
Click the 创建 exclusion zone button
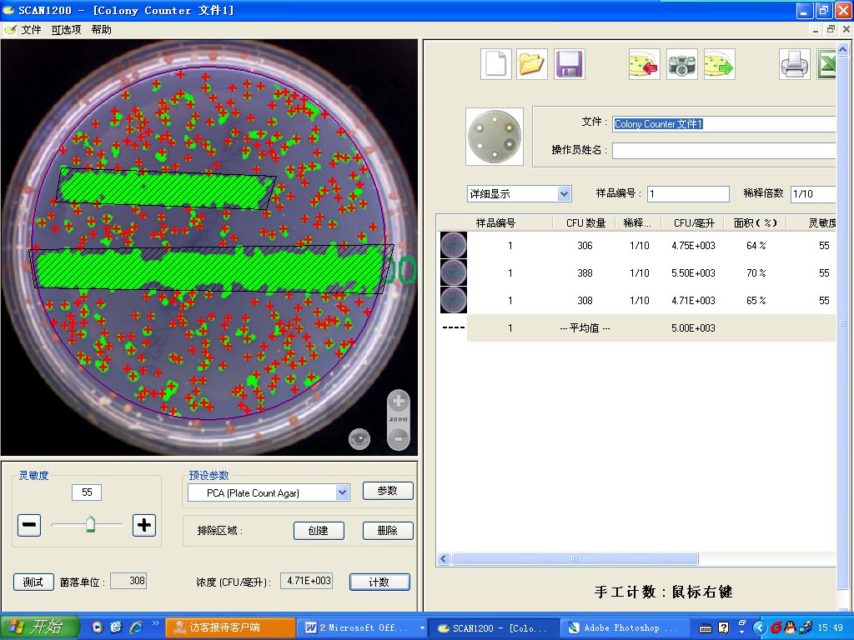pos(319,530)
